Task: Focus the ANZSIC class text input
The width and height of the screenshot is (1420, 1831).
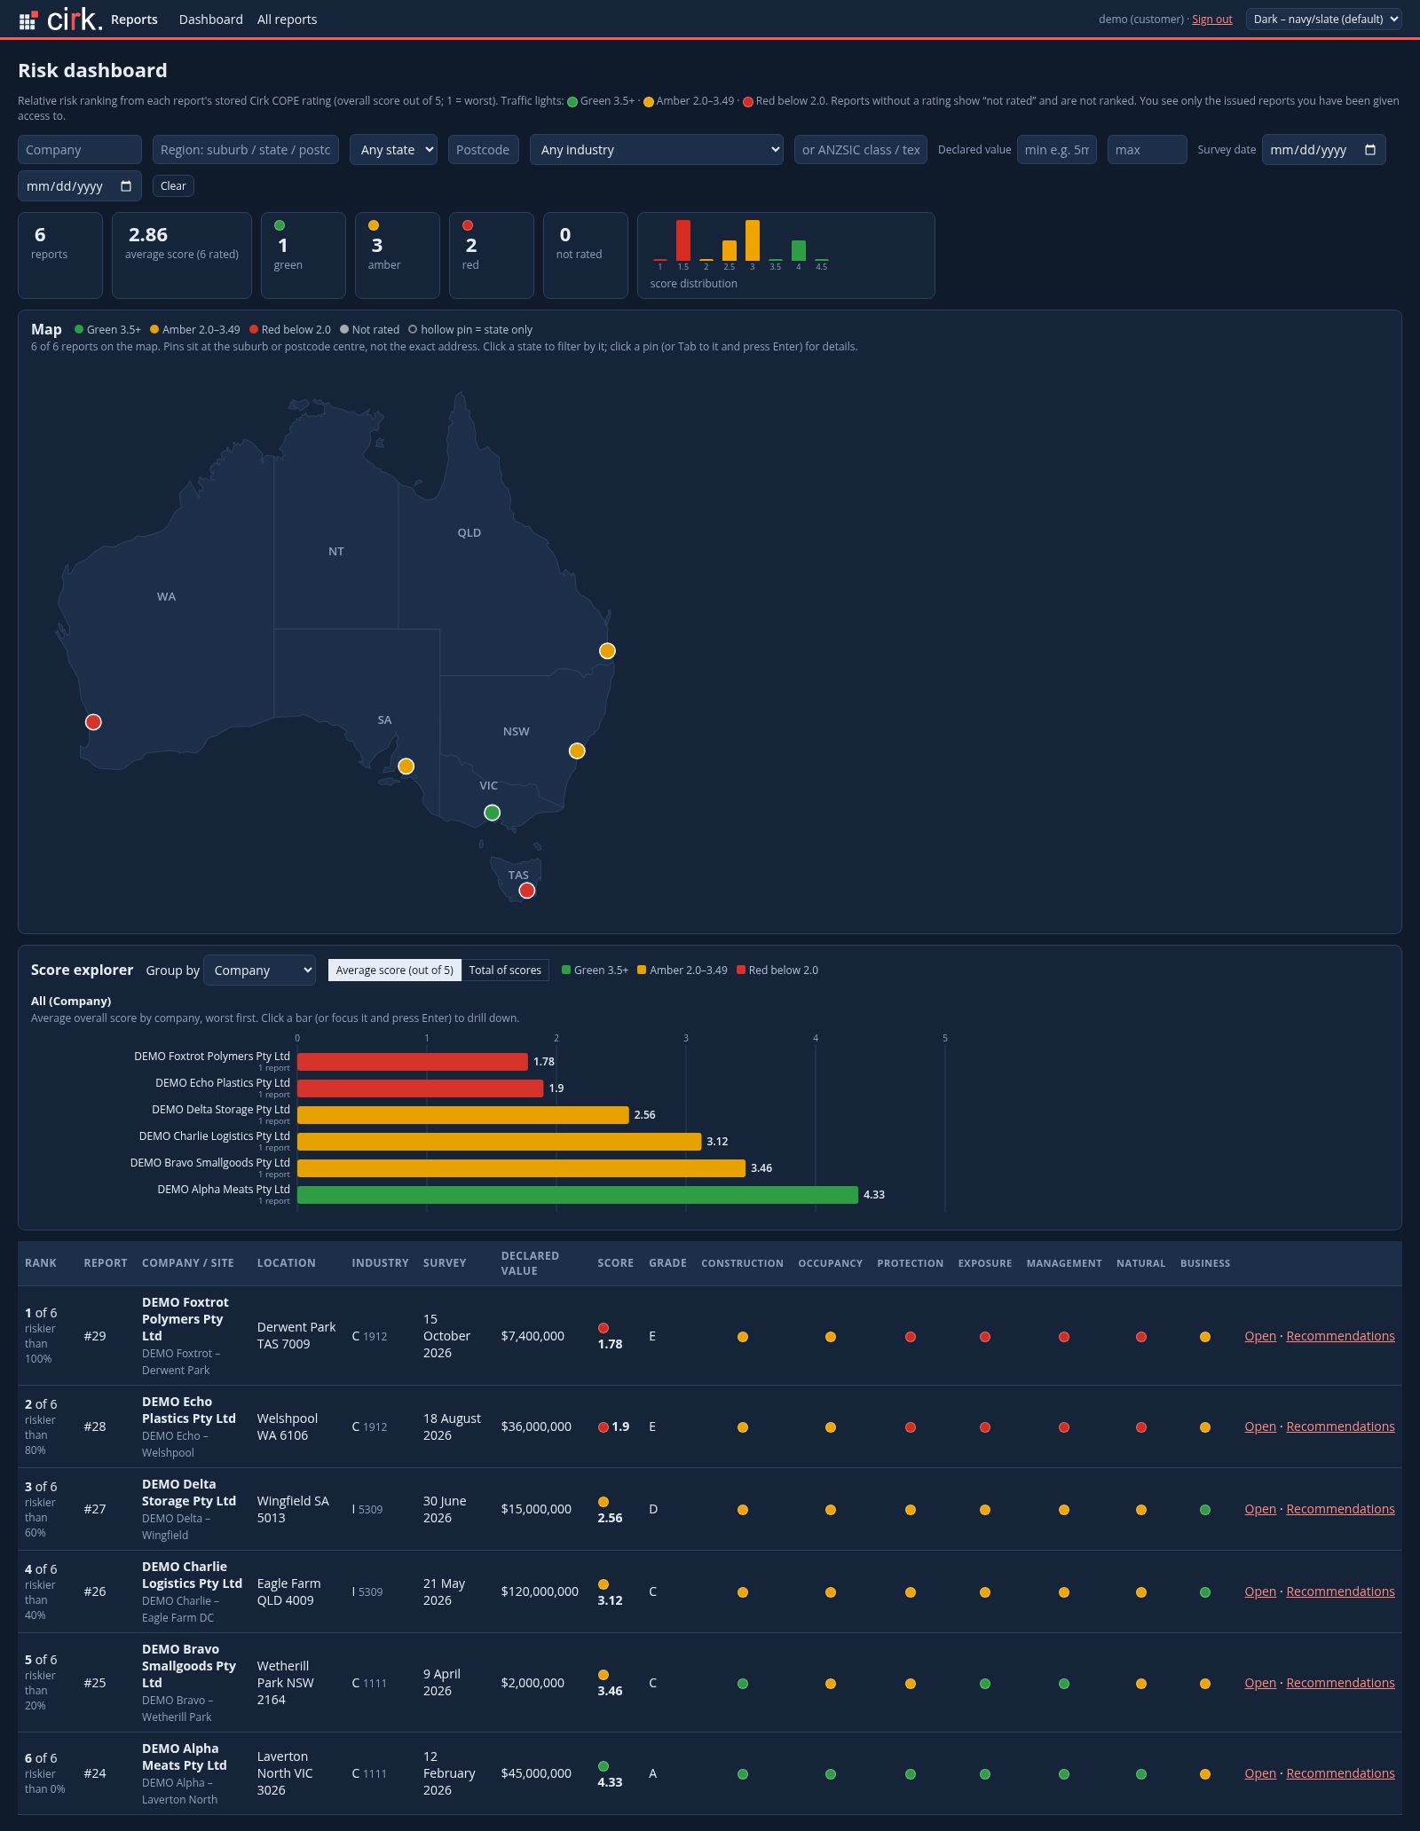Action: [x=861, y=150]
